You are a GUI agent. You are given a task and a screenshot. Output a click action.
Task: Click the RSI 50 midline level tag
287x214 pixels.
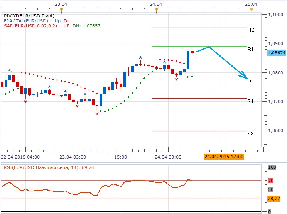(271, 189)
